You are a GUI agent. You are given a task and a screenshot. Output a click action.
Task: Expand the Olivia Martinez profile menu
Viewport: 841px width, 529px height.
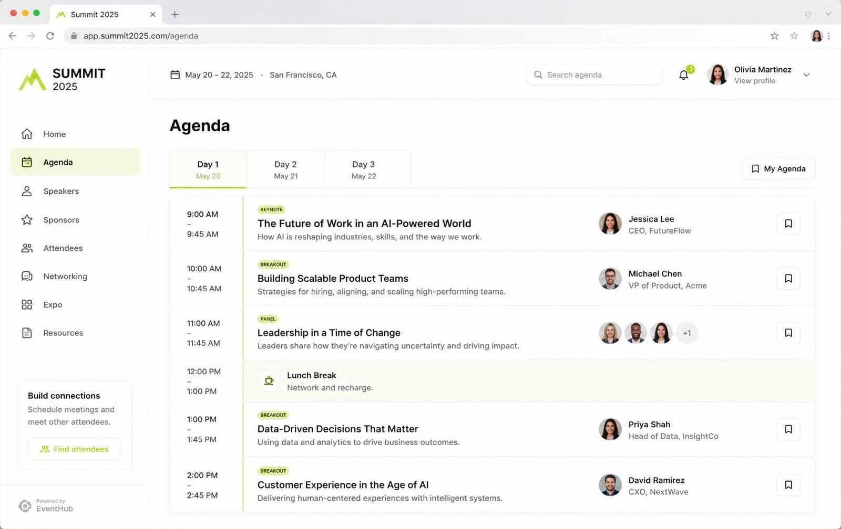(806, 75)
